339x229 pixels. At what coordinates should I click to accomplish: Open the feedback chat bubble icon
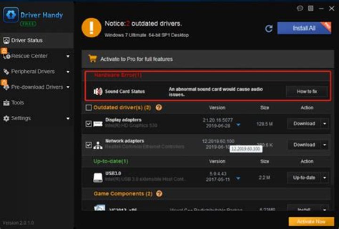click(x=300, y=8)
